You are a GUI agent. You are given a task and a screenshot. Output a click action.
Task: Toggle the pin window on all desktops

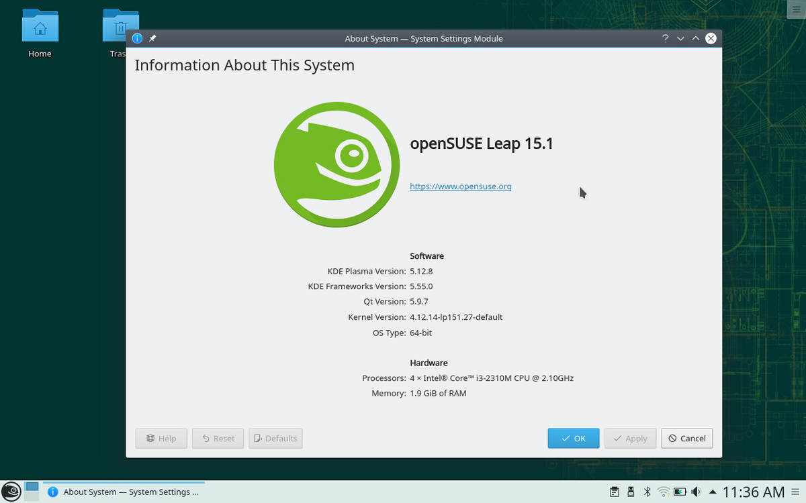pos(152,38)
